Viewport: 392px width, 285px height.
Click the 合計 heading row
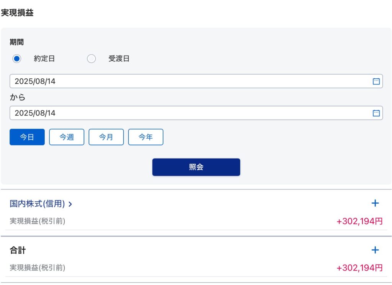196,250
